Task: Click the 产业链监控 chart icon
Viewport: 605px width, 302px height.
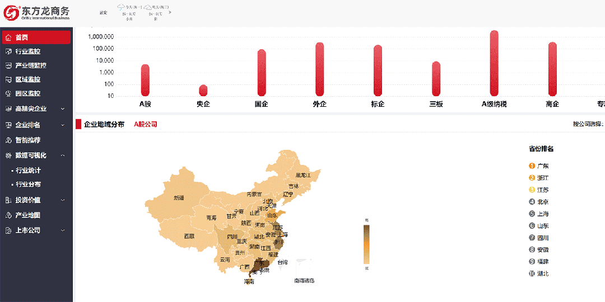Action: (8, 65)
